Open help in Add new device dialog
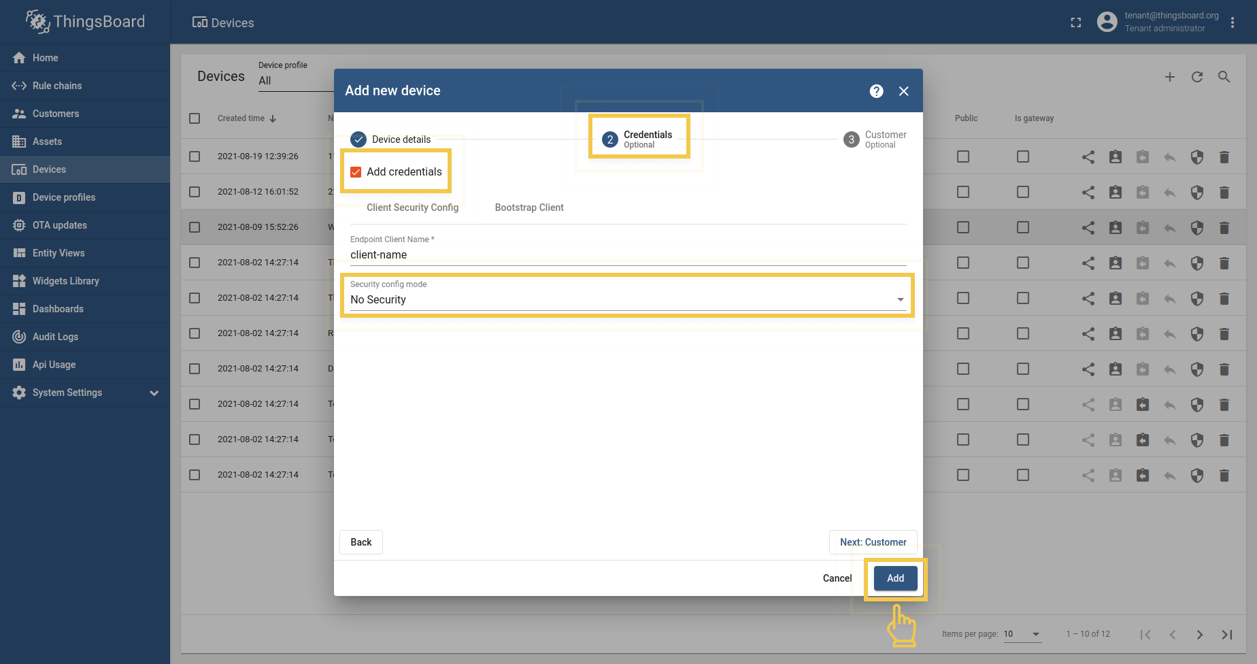Image resolution: width=1257 pixels, height=664 pixels. tap(876, 91)
